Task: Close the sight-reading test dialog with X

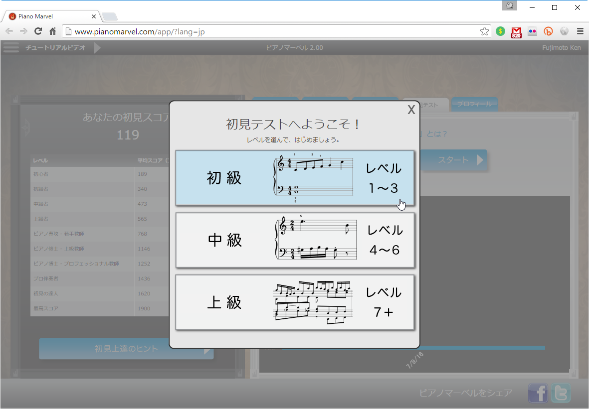Action: pos(411,110)
